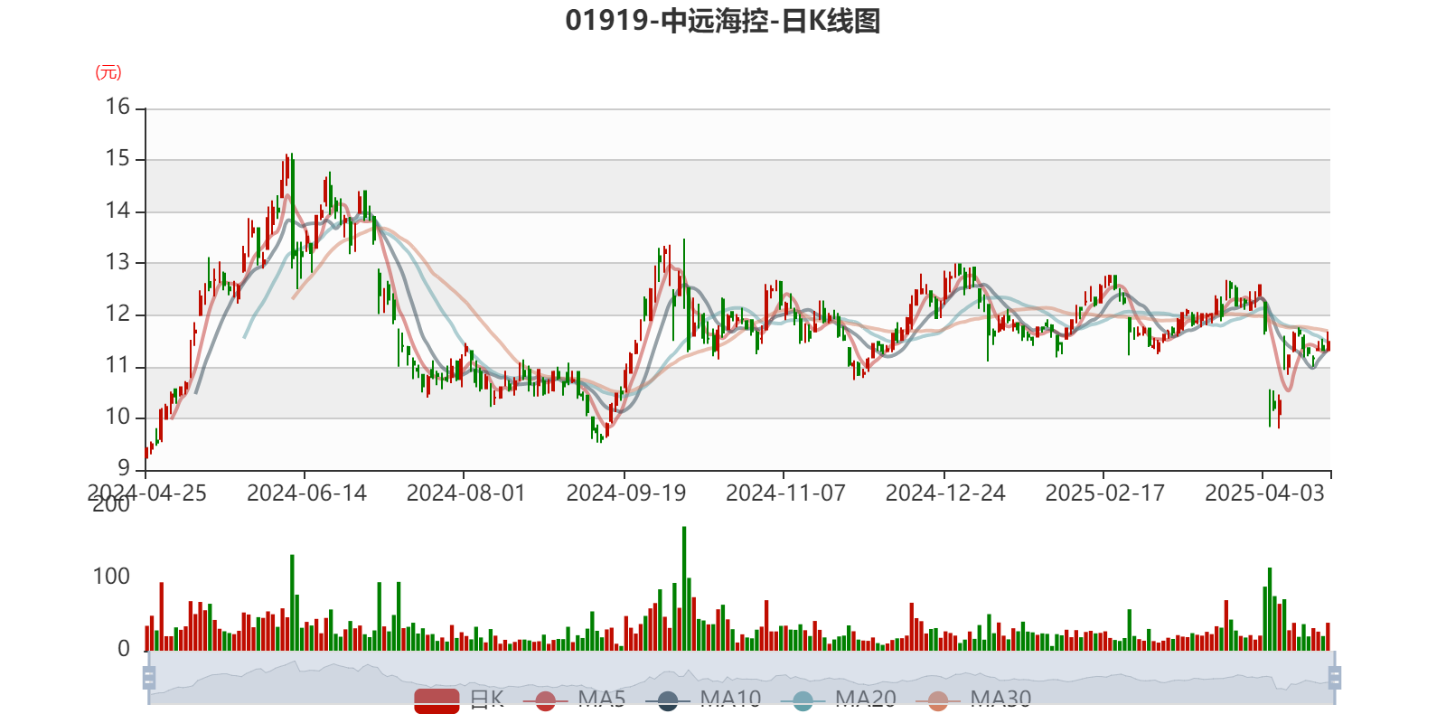The image size is (1446, 723).
Task: Toggle the MA20 line legend
Action: pyautogui.click(x=839, y=700)
